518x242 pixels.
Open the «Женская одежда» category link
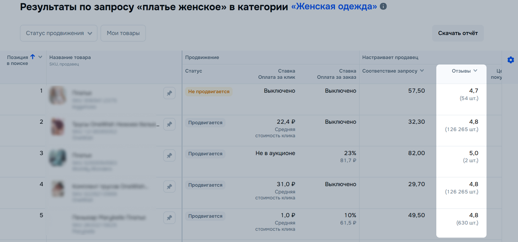[x=334, y=7]
